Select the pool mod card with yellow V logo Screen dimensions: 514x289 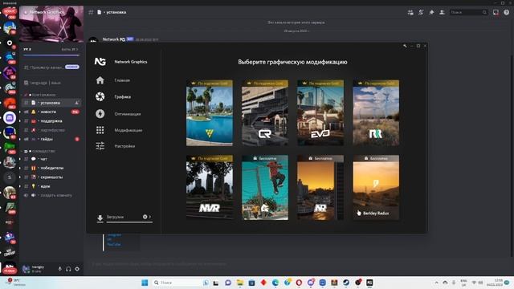click(210, 112)
